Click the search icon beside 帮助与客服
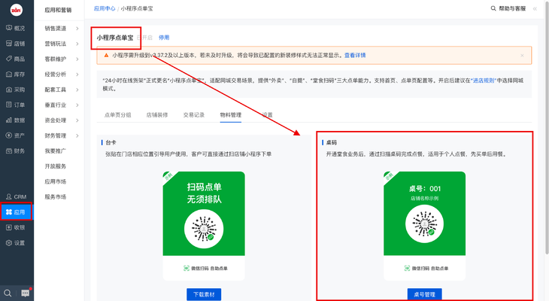Screen dimensions: 549x301 coord(493,8)
